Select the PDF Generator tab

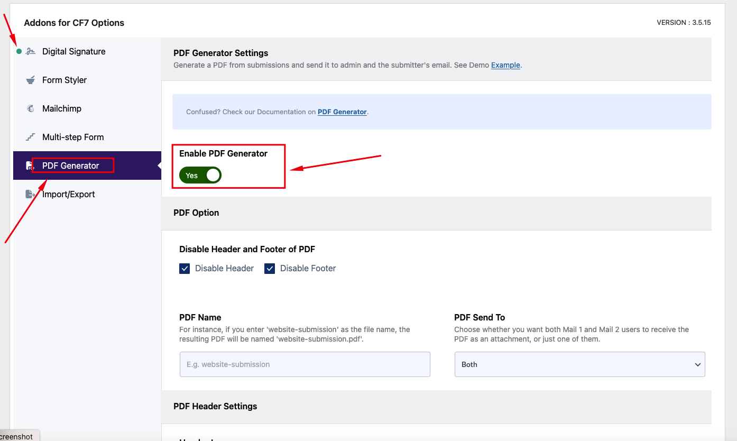coord(87,166)
